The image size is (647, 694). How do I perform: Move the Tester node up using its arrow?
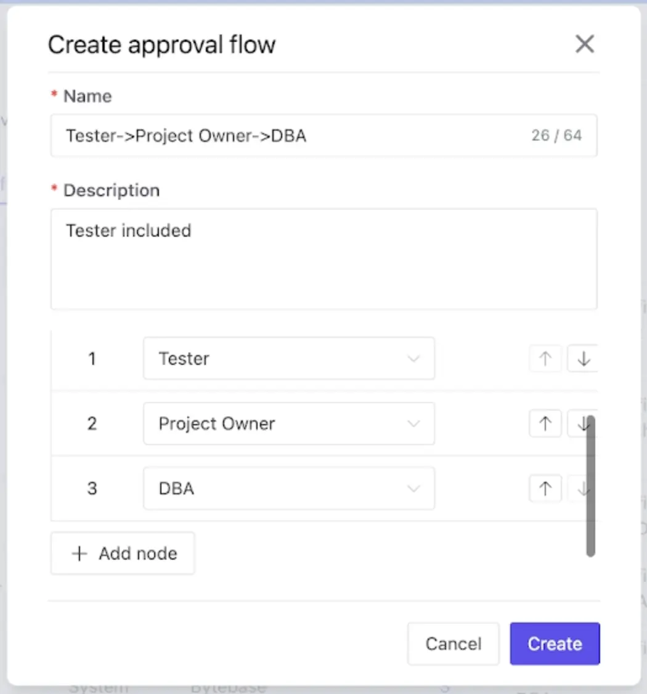click(x=545, y=358)
